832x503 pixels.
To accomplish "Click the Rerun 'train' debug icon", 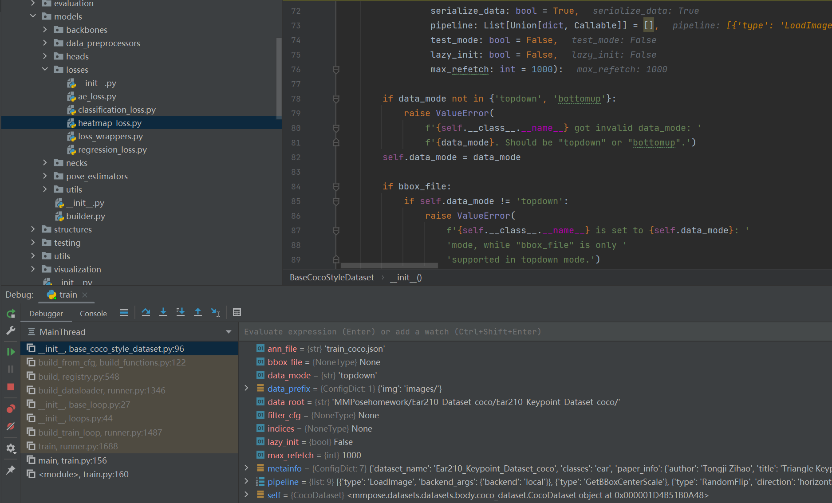I will tap(11, 314).
